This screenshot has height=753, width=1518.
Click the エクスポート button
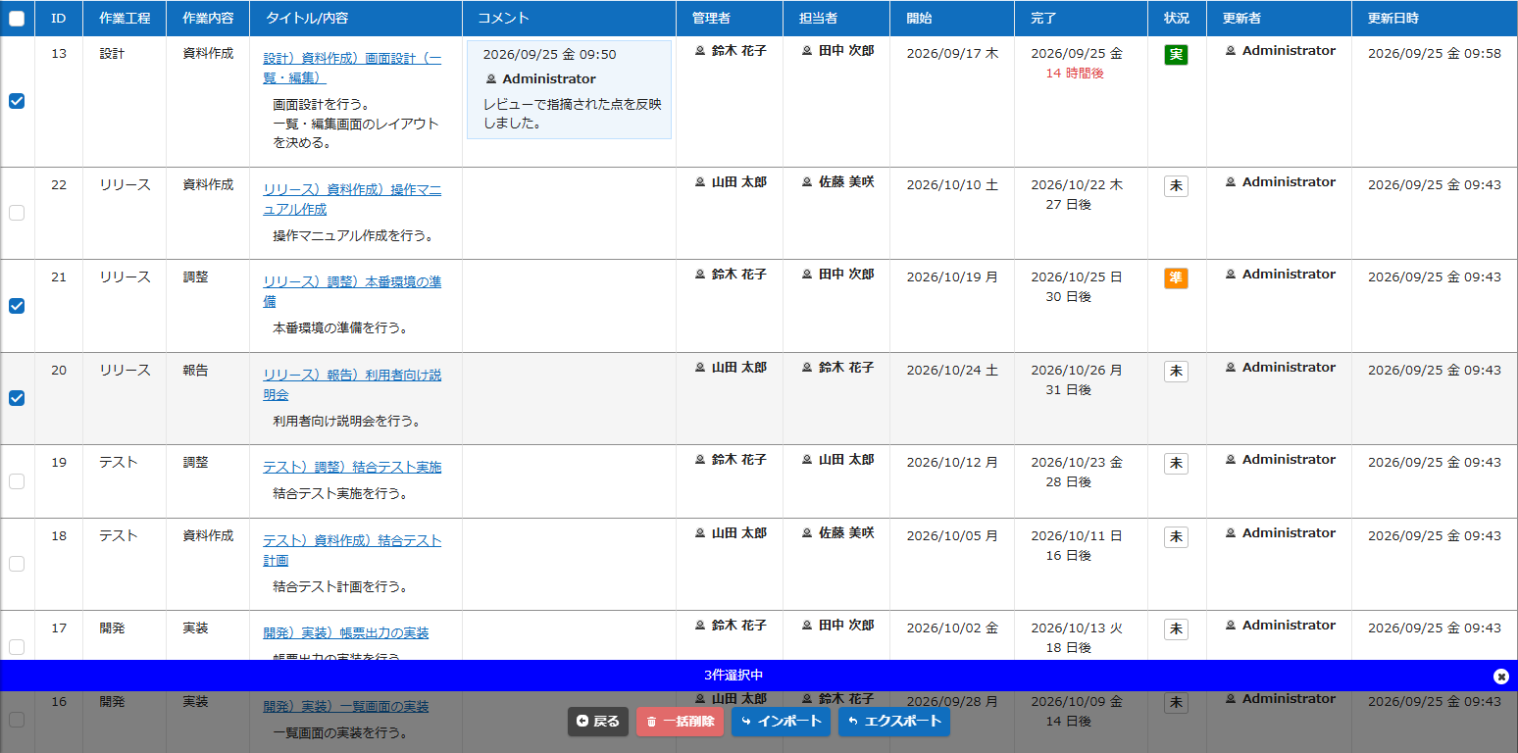point(894,722)
